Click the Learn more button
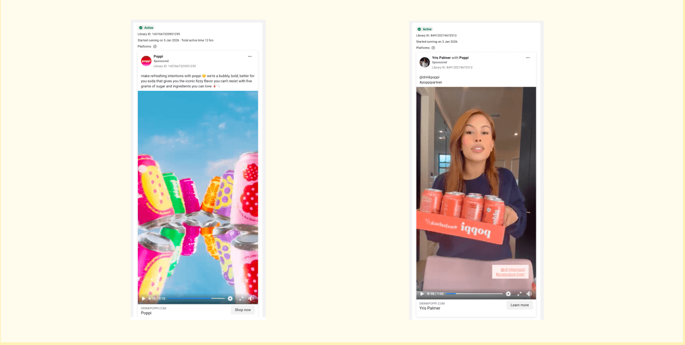 point(519,305)
